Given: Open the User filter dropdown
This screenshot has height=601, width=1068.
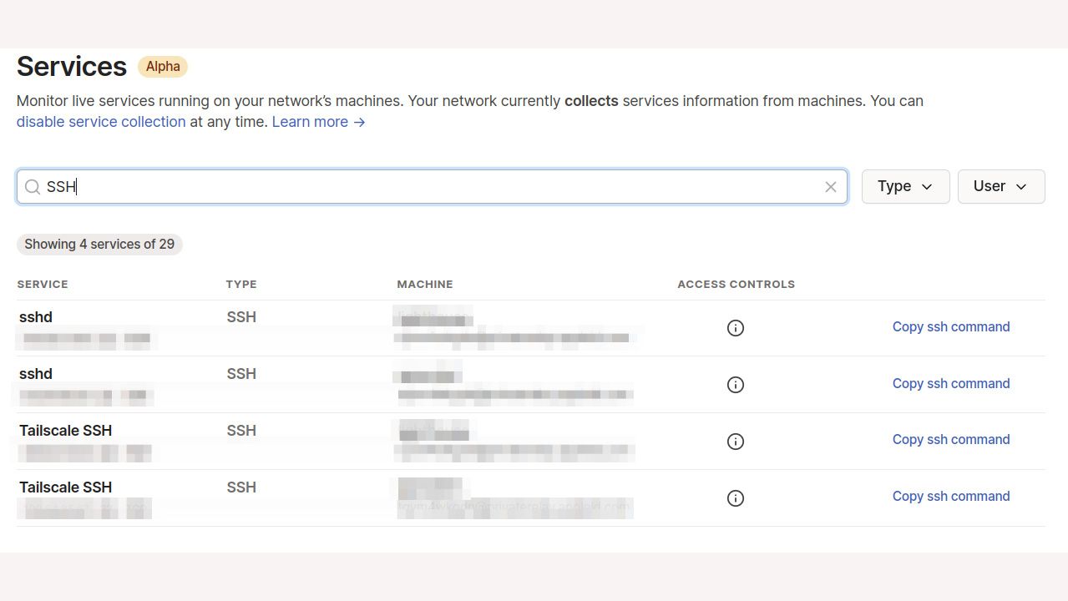Looking at the screenshot, I should (1001, 186).
